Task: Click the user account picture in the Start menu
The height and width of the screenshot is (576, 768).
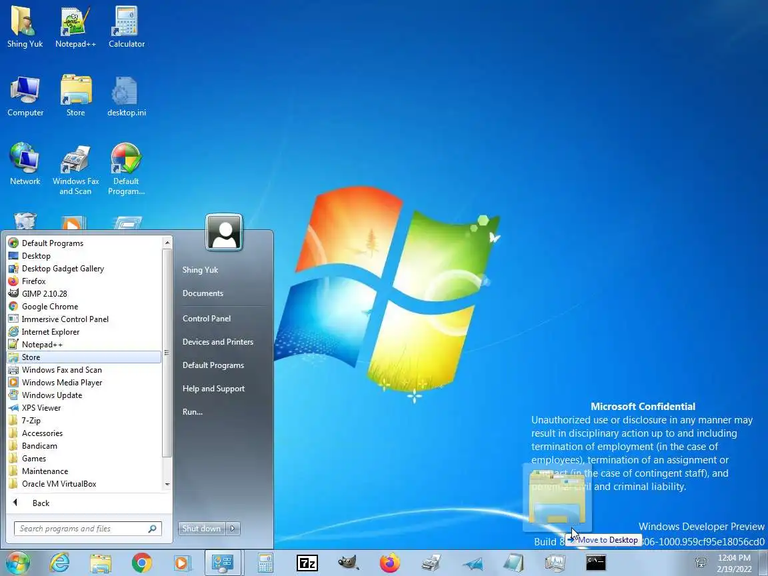Action: click(x=224, y=232)
